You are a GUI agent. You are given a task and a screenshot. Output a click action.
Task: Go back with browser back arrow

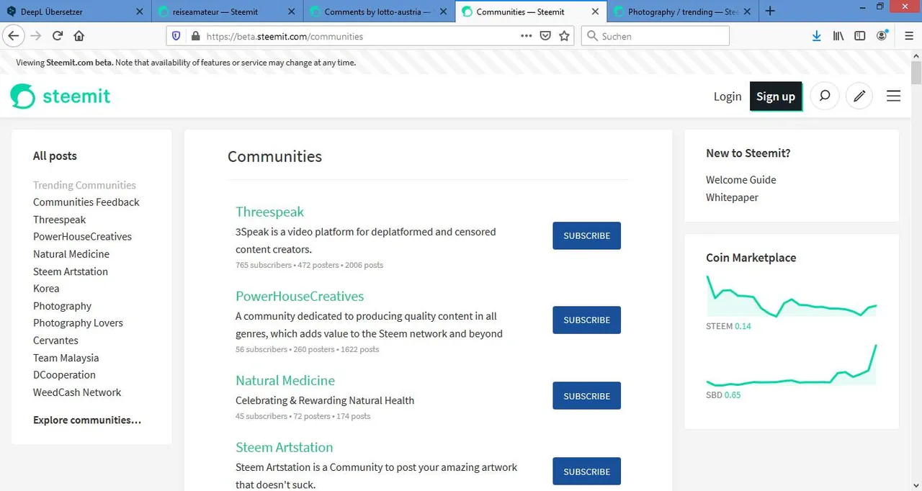click(x=13, y=36)
